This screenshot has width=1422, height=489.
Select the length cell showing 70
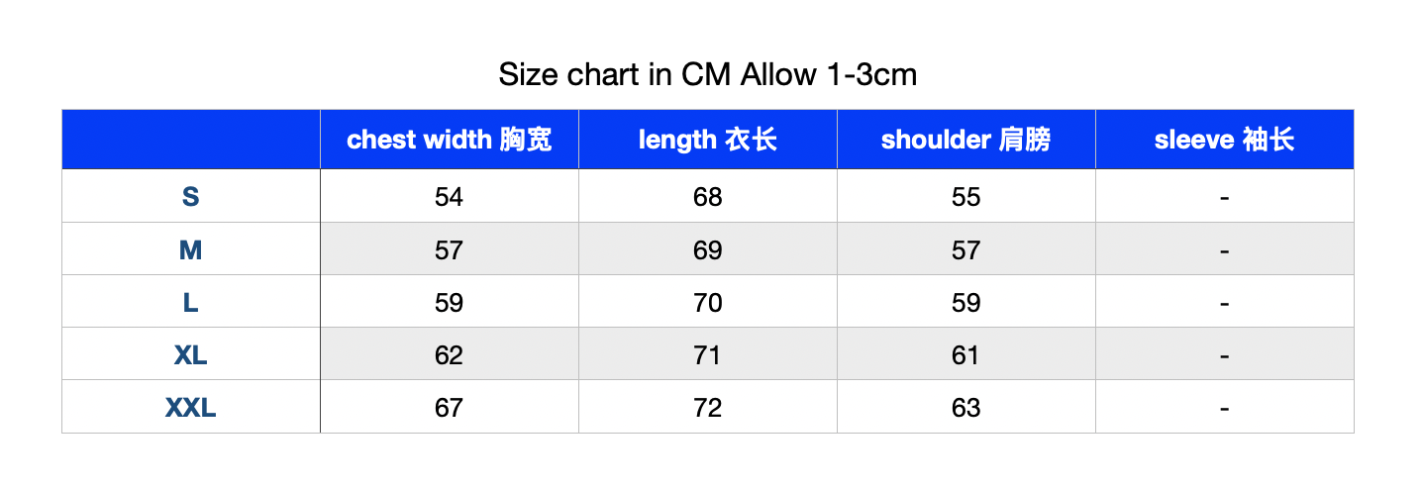pyautogui.click(x=708, y=302)
